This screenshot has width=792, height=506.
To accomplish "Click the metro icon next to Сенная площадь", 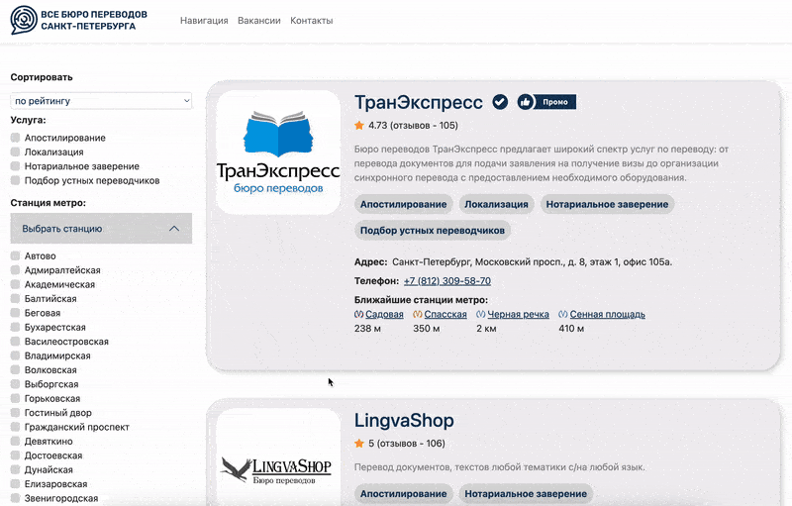I will 563,314.
